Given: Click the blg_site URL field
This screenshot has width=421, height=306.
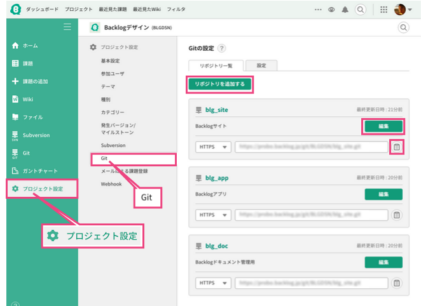Looking at the screenshot, I should click(312, 147).
